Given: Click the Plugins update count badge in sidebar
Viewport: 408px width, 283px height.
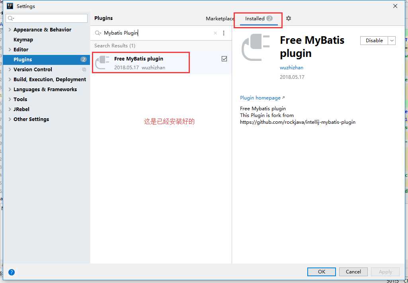Looking at the screenshot, I should pos(84,60).
